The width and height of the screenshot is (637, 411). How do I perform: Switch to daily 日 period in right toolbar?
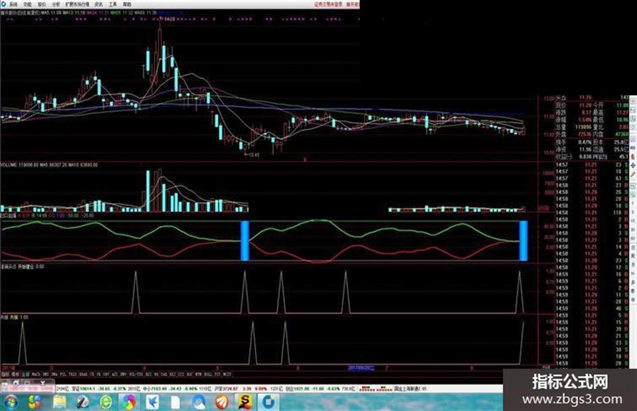(632, 247)
